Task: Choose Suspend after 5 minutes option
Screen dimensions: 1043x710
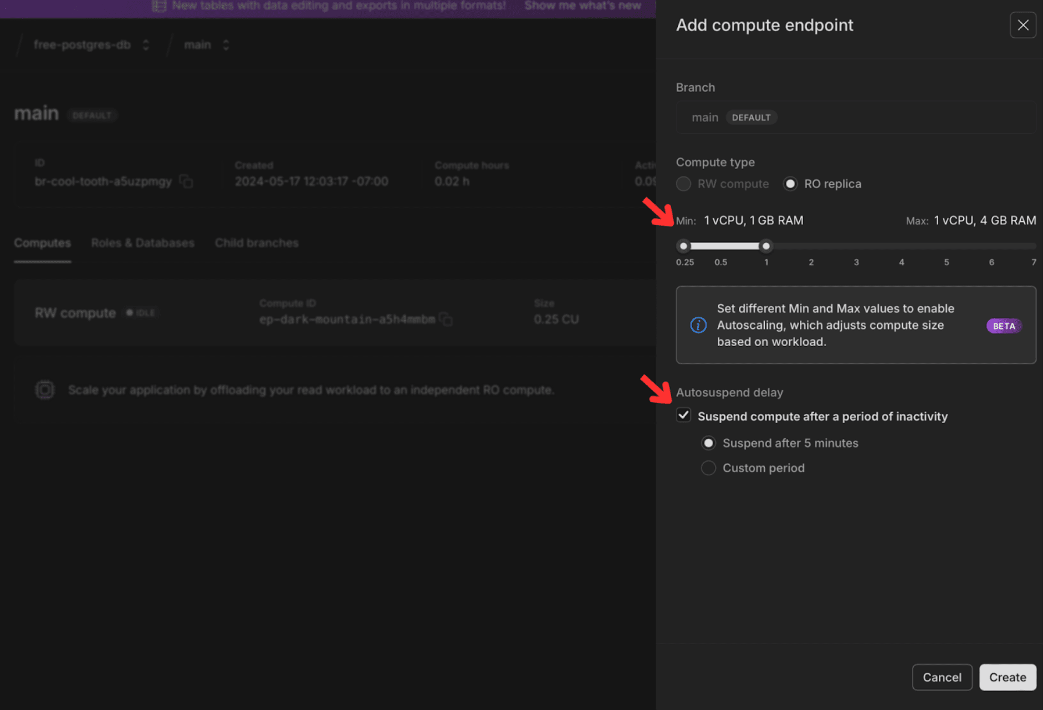Action: (x=708, y=443)
